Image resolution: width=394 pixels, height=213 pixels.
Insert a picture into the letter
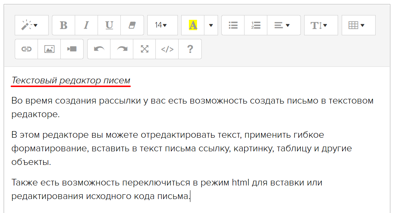pyautogui.click(x=49, y=49)
